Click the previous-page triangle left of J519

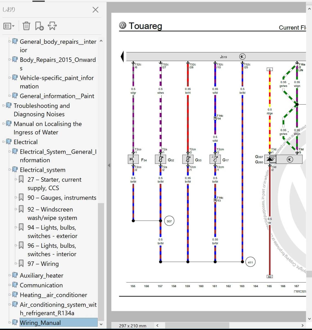pyautogui.click(x=122, y=57)
